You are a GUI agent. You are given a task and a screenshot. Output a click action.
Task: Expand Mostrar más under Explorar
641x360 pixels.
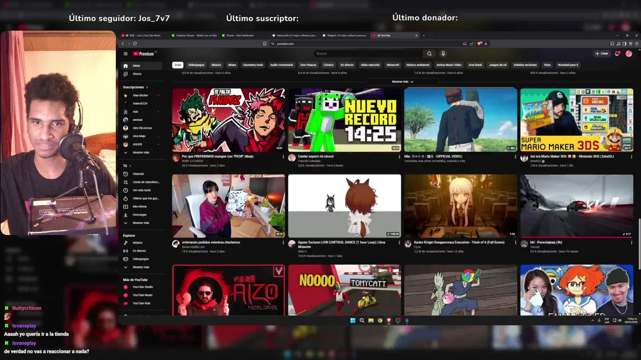click(141, 267)
